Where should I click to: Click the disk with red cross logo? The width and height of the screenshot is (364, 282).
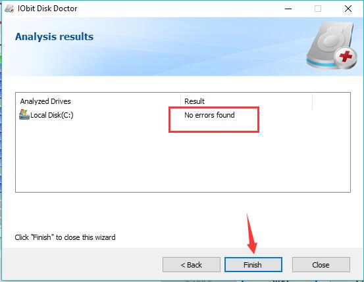pyautogui.click(x=332, y=46)
